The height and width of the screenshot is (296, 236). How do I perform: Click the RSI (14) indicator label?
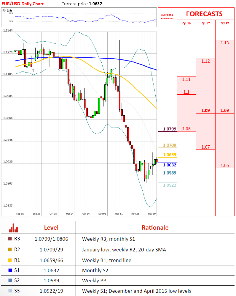[x=7, y=11]
